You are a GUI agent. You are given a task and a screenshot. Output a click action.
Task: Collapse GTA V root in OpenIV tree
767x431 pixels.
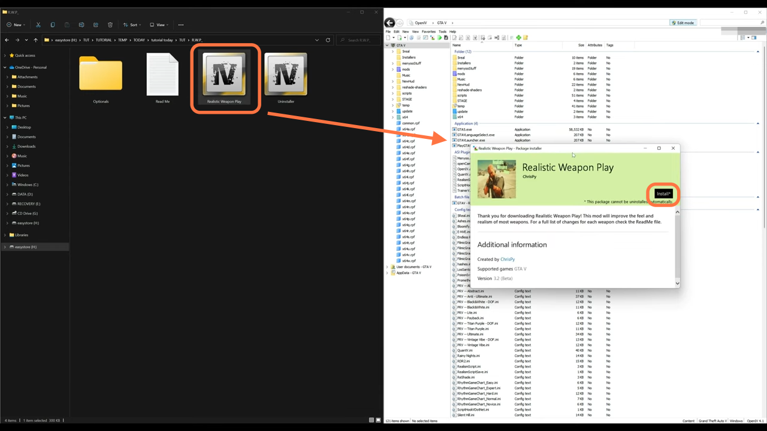pos(388,45)
